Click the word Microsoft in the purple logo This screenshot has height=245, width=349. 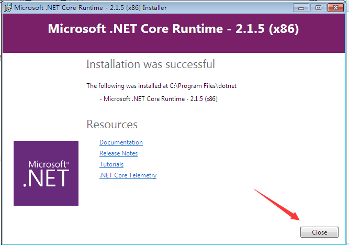click(46, 164)
